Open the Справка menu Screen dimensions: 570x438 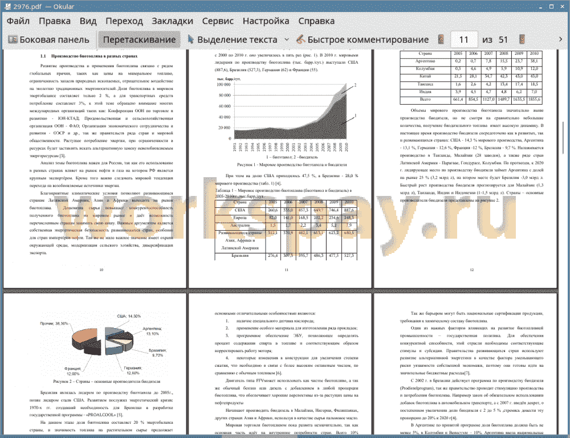[x=316, y=21]
